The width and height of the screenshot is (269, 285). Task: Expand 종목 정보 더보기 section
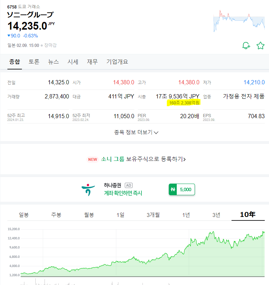tap(136, 132)
